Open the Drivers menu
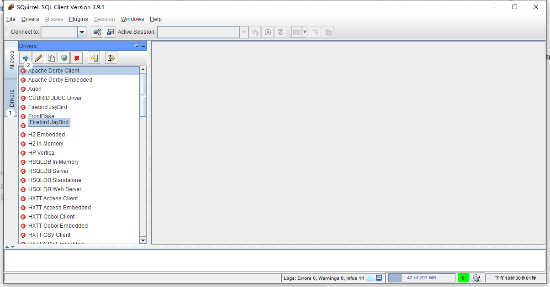This screenshot has height=287, width=550. click(30, 19)
